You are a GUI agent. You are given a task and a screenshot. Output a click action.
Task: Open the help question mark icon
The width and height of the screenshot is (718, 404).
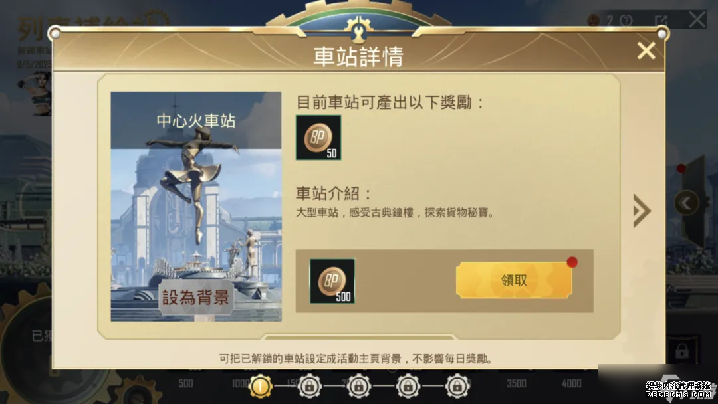coord(626,20)
